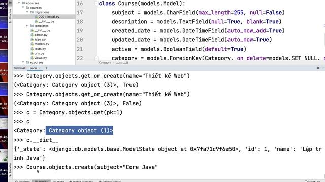The height and width of the screenshot is (182, 325).
Task: Hide the terminal panel with minimize icon
Action: click(324, 68)
